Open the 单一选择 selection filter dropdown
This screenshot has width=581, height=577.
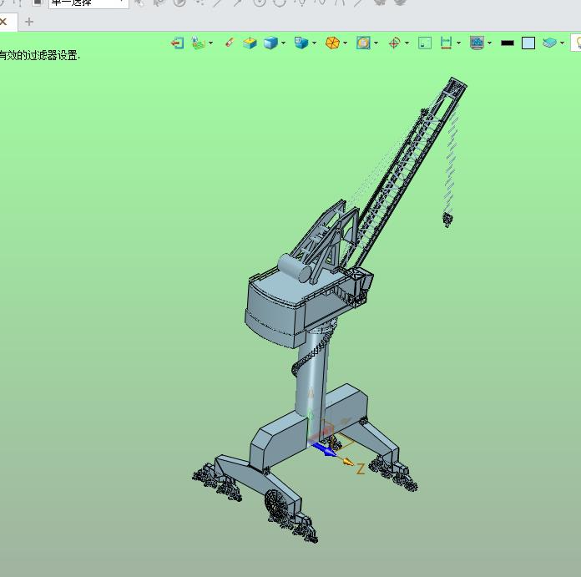(x=88, y=3)
